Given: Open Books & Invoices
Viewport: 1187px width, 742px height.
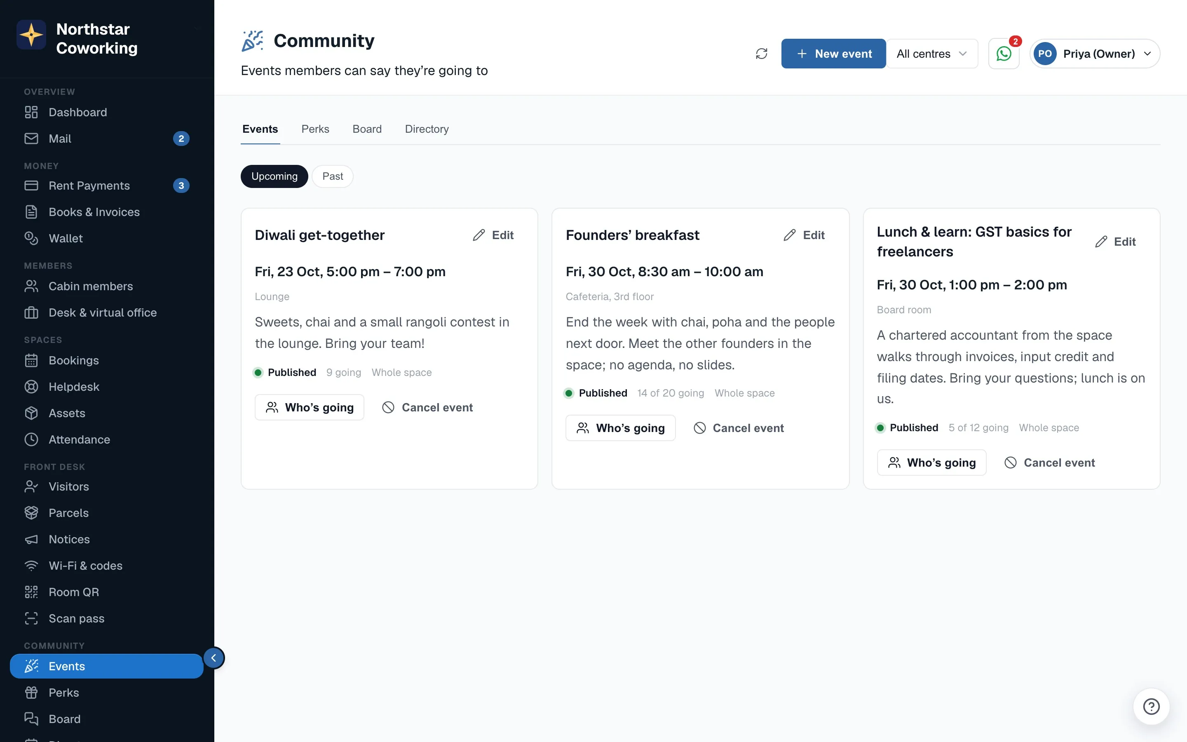Looking at the screenshot, I should 107,212.
